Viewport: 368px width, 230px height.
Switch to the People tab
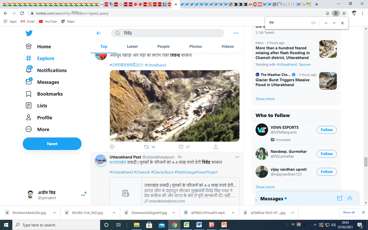(164, 46)
